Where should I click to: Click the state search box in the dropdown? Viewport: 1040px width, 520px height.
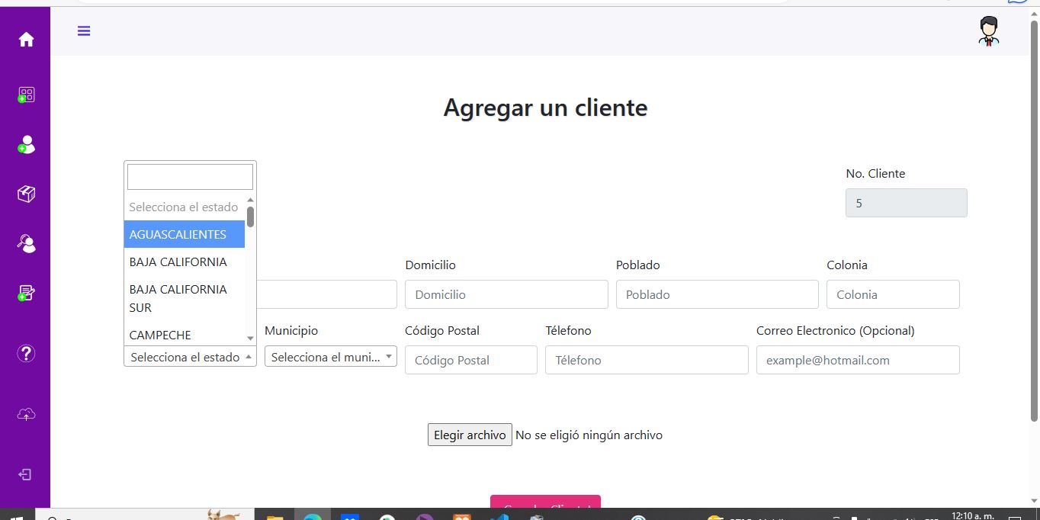[190, 177]
